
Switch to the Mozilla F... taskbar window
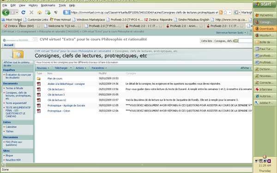(x=265, y=36)
